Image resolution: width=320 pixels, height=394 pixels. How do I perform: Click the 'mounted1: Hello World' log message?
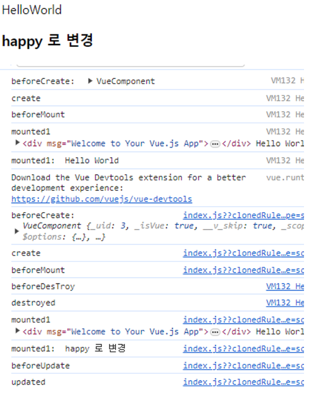65,161
